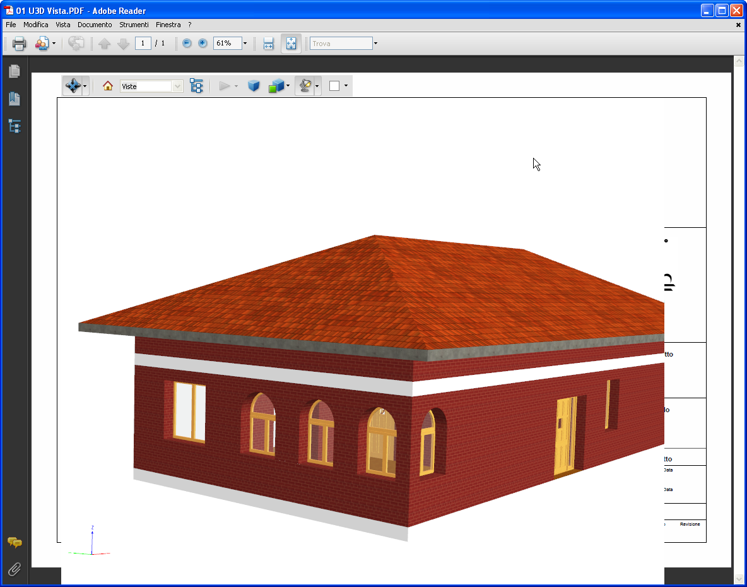Open the Viste views dropdown
The width and height of the screenshot is (747, 587).
(x=179, y=86)
